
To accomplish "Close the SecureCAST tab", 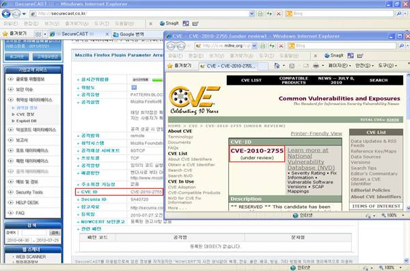I will click(107, 34).
